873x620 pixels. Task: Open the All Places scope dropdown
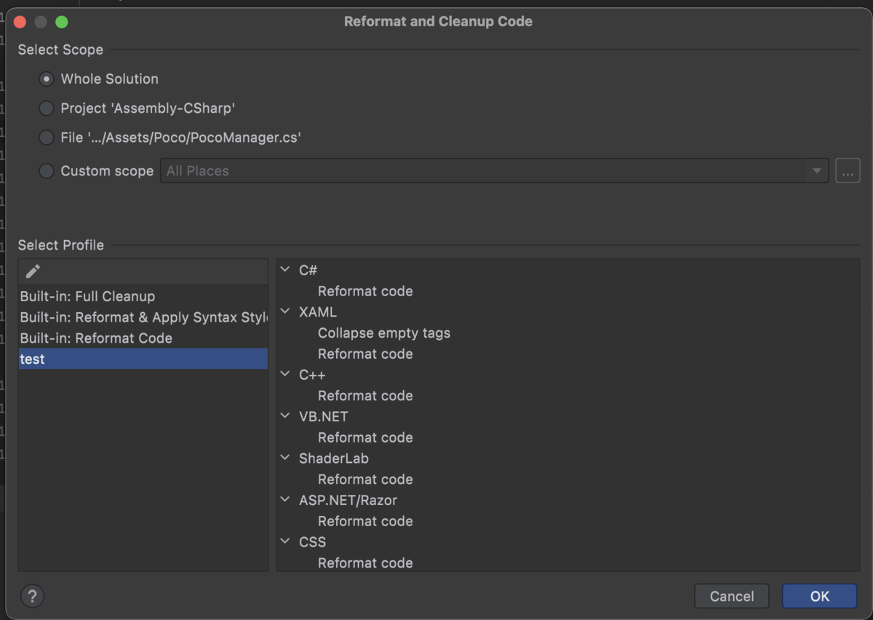817,171
